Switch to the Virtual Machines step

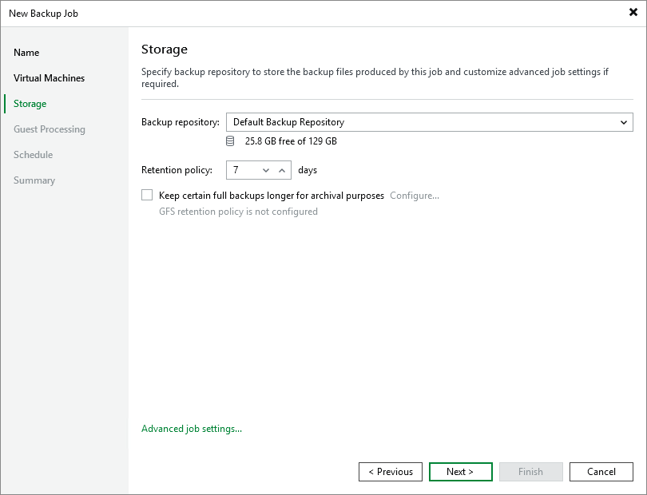point(49,78)
